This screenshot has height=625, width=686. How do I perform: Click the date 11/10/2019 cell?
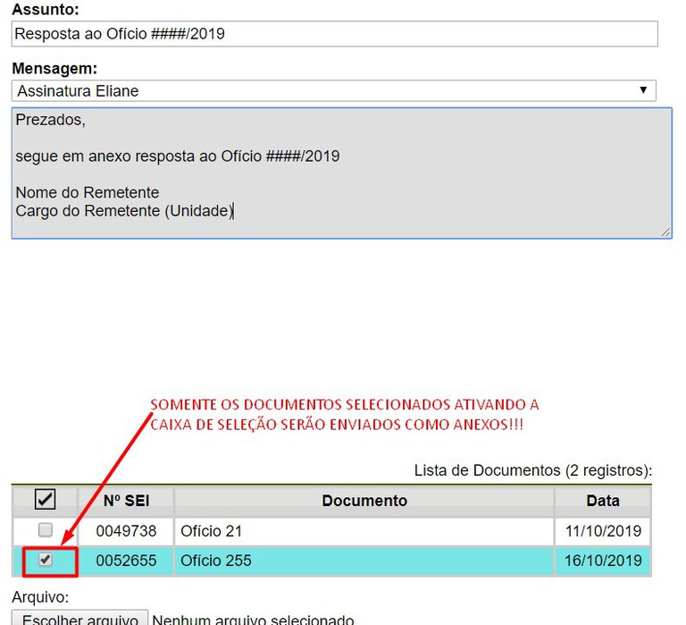pyautogui.click(x=603, y=531)
